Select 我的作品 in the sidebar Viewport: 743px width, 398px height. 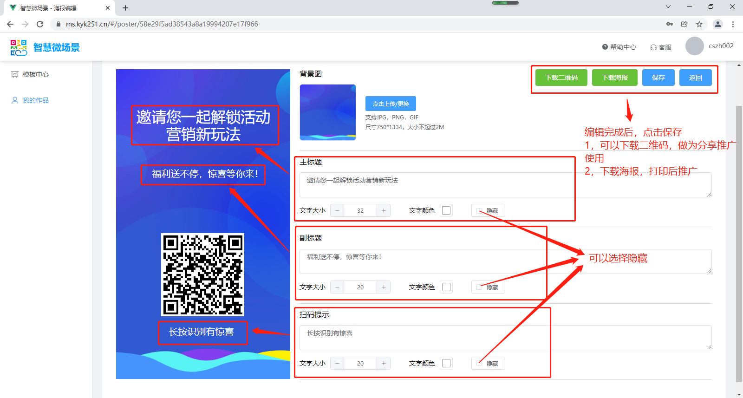point(35,100)
